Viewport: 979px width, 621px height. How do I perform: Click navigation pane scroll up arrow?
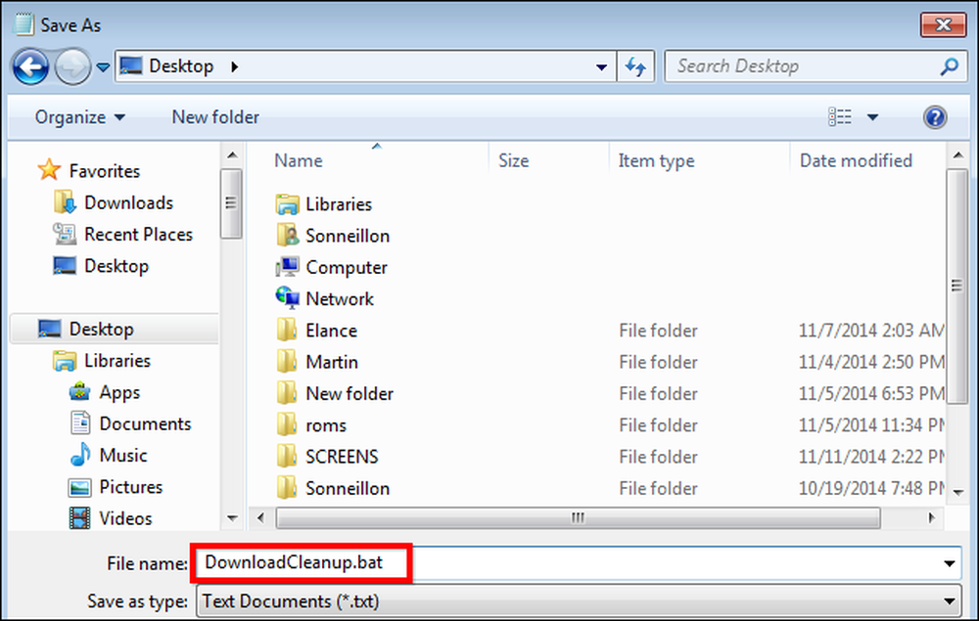pos(232,155)
